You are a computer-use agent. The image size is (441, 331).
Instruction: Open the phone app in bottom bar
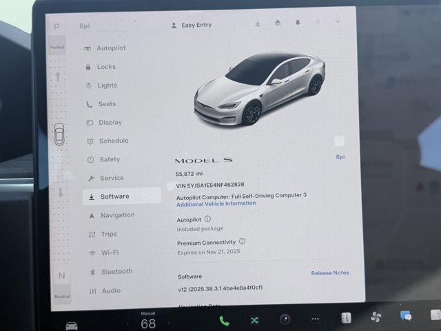(224, 320)
